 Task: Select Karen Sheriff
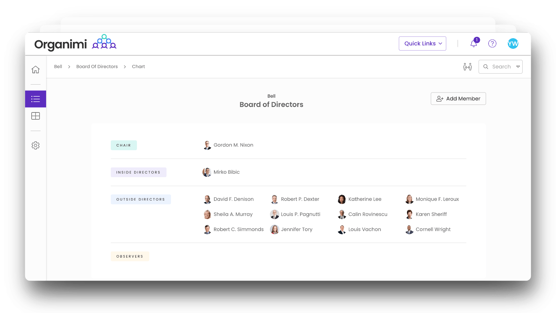click(x=431, y=214)
